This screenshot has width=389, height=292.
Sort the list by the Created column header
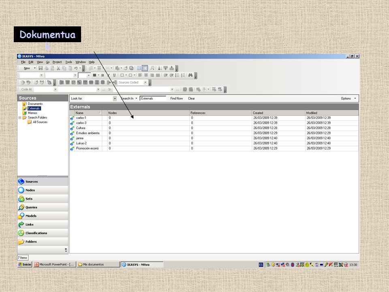tap(278, 113)
